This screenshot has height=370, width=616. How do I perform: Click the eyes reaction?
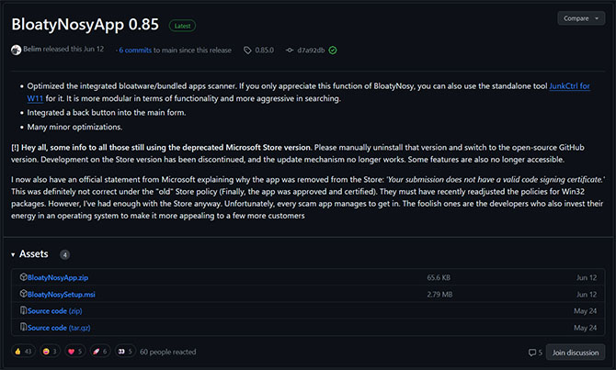[125, 352]
